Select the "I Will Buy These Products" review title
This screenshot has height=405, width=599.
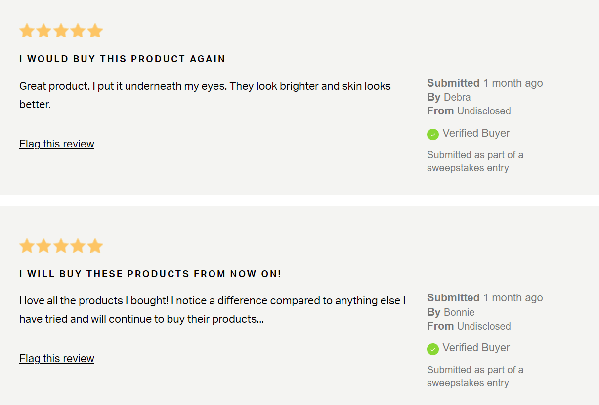pos(150,274)
